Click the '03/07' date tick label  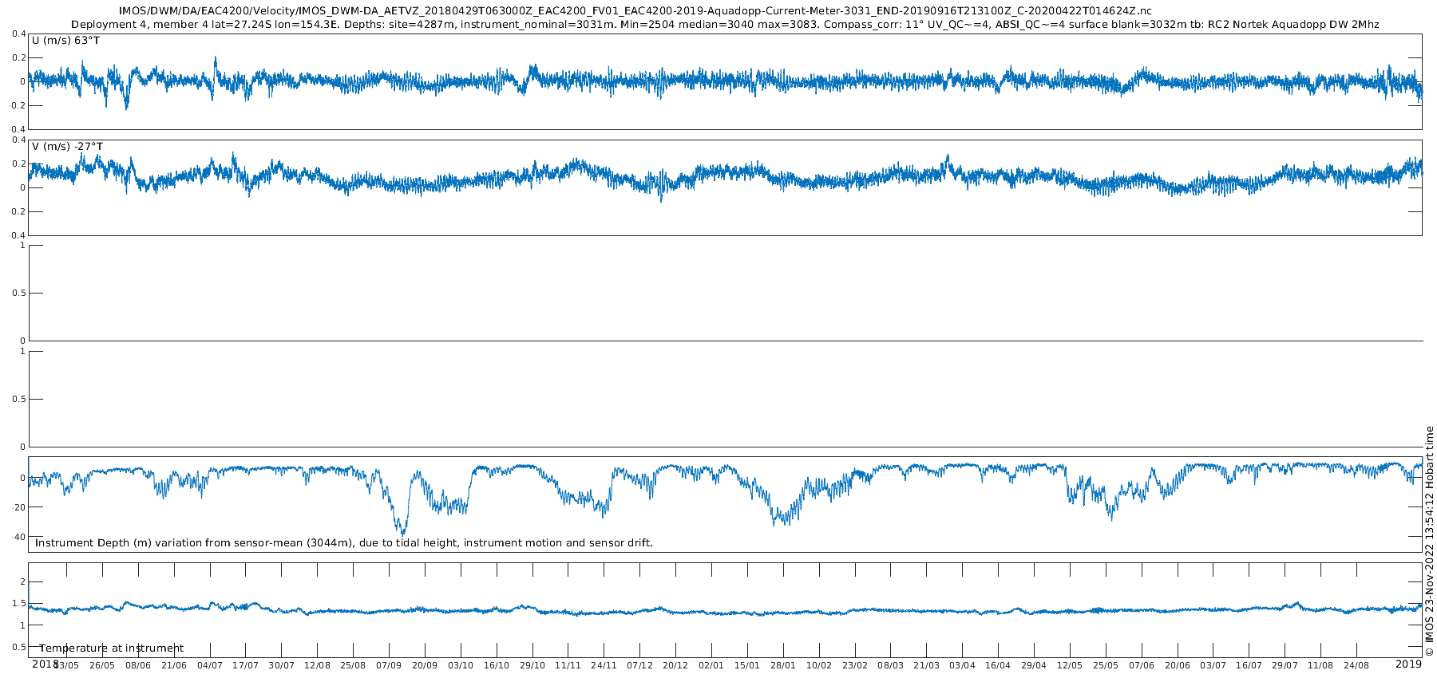pyautogui.click(x=1213, y=665)
